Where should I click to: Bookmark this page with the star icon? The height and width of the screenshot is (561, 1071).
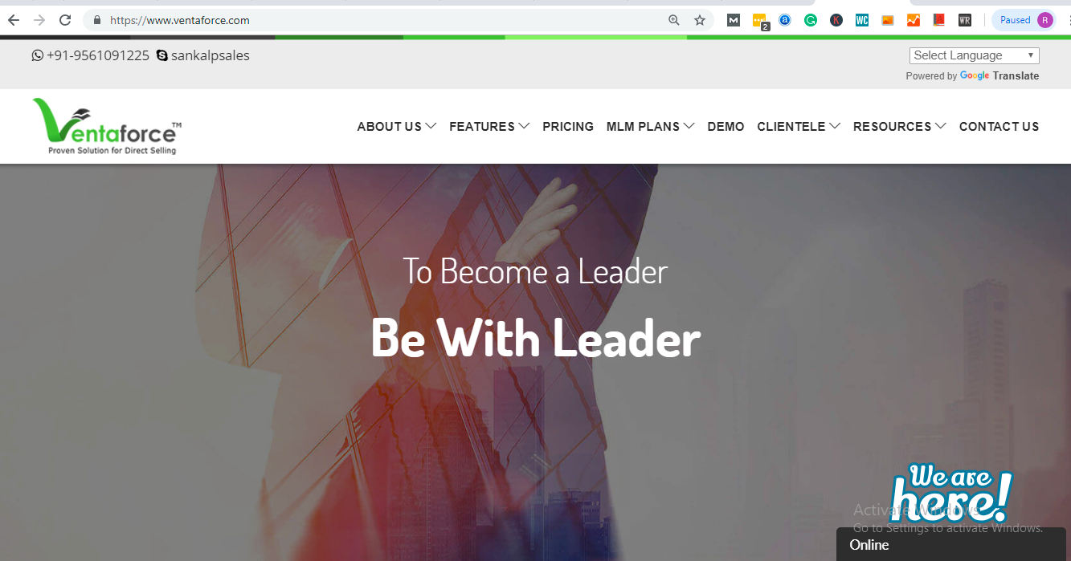[x=700, y=20]
